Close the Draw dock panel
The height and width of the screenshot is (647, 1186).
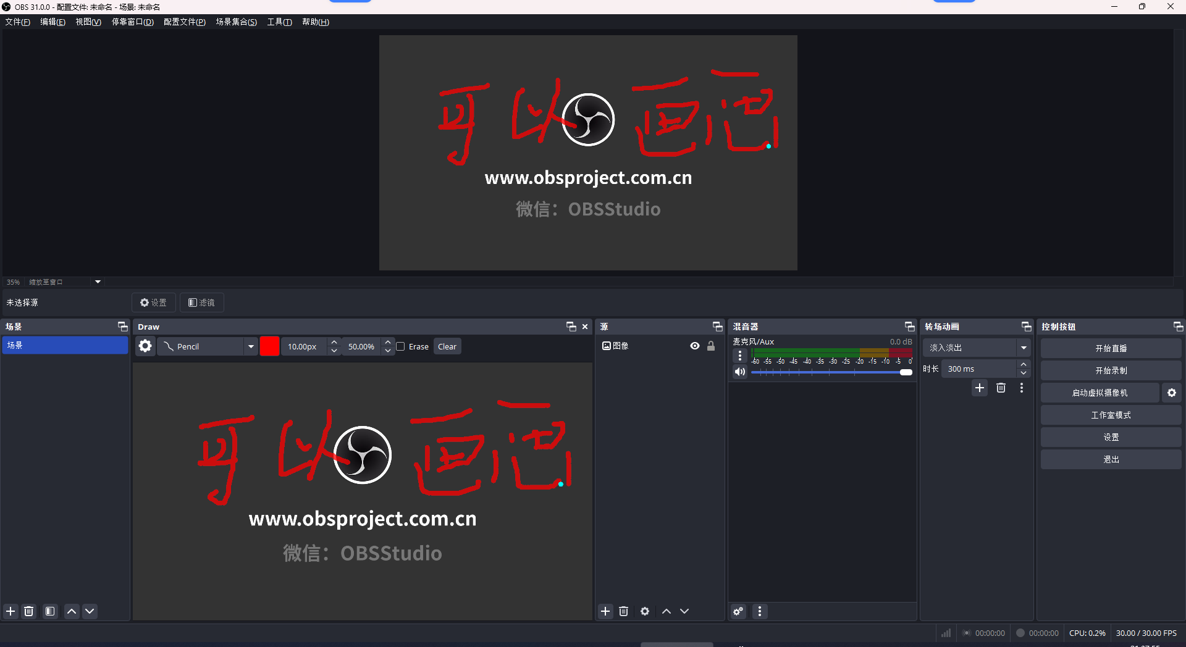tap(585, 327)
